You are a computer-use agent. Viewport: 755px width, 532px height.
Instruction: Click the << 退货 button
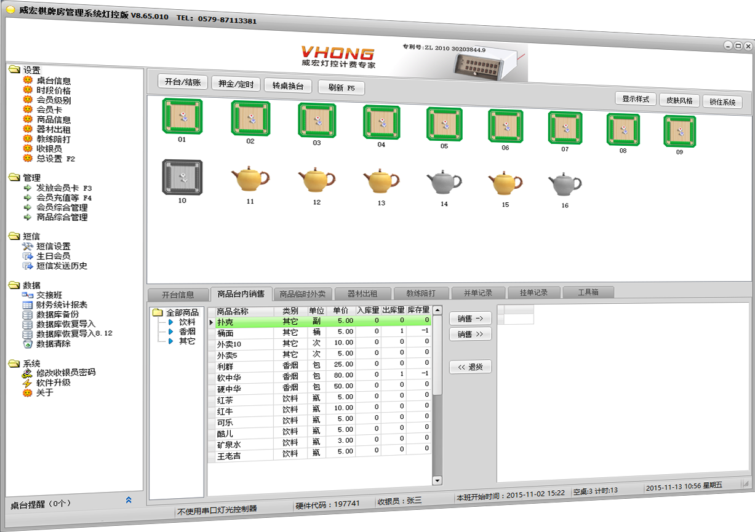tap(470, 367)
